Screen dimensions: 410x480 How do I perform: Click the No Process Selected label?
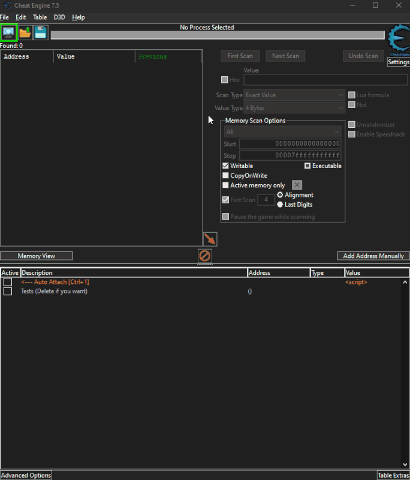point(207,27)
